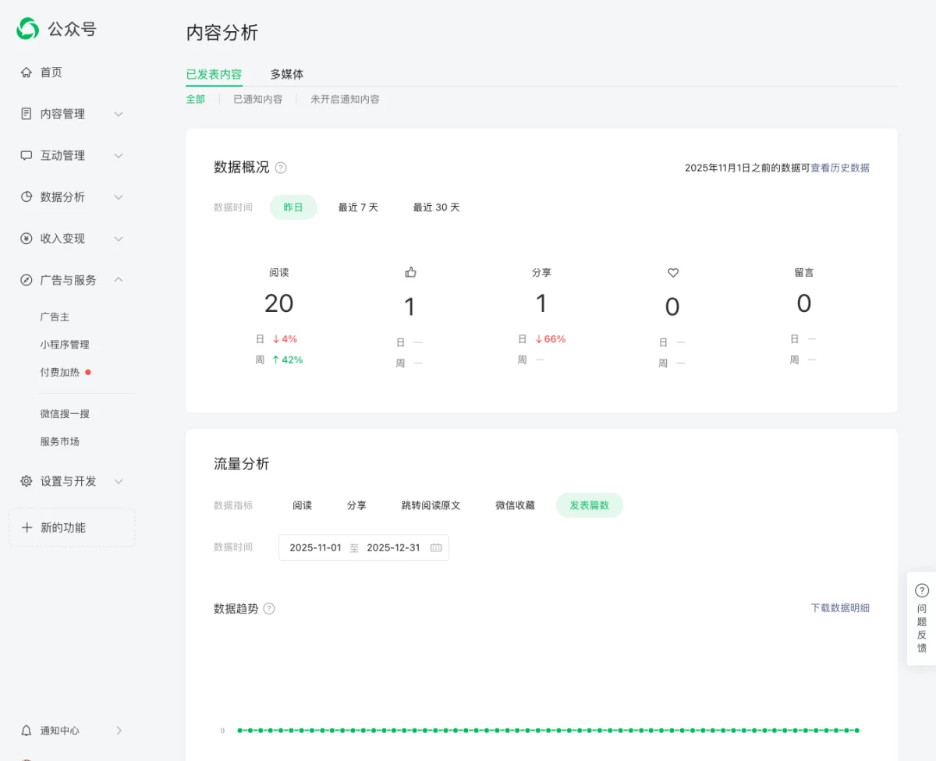Screen dimensions: 936x761
Task: Switch to the 已发表内容 tab
Action: (214, 74)
